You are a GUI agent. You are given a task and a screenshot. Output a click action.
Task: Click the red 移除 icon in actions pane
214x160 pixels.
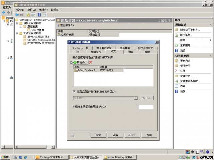pyautogui.click(x=176, y=71)
